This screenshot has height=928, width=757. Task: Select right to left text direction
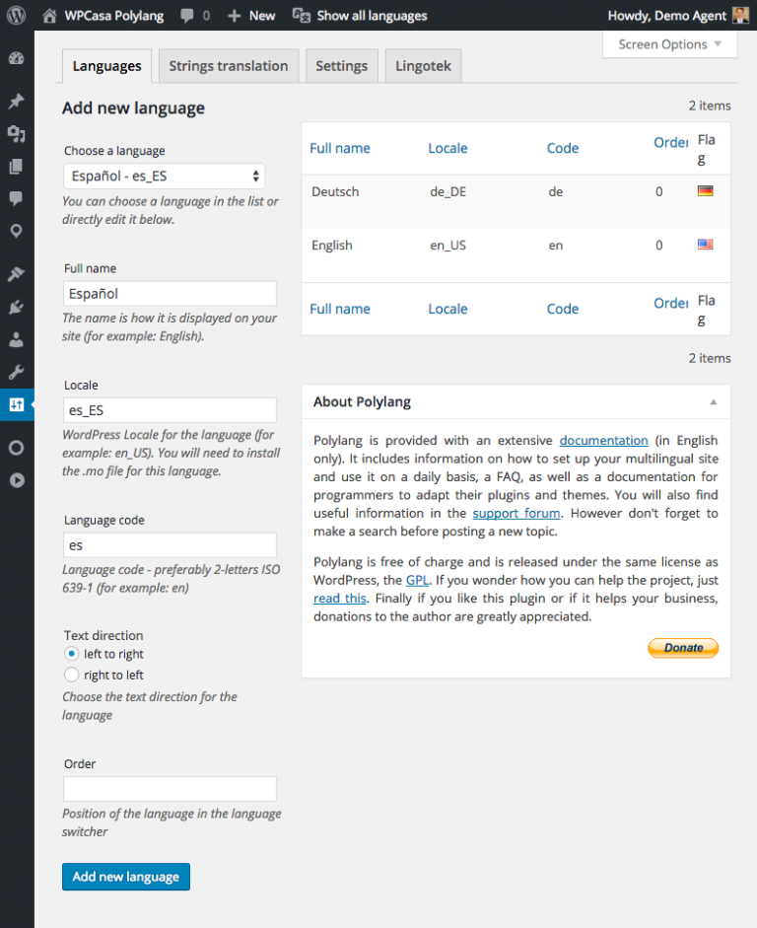(71, 674)
